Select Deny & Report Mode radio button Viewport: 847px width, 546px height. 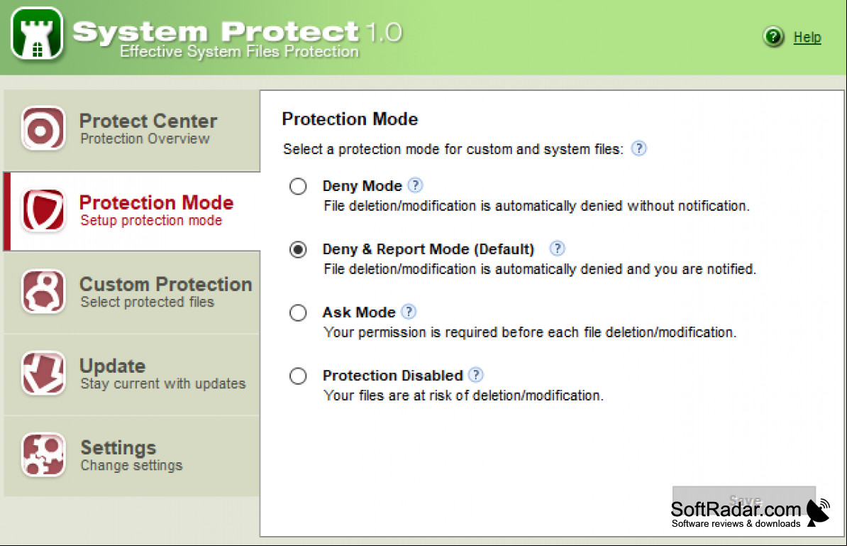coord(298,250)
